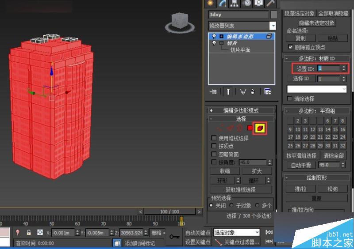Click the object color swatch beside 3dxy
354x249 pixels.
point(274,14)
